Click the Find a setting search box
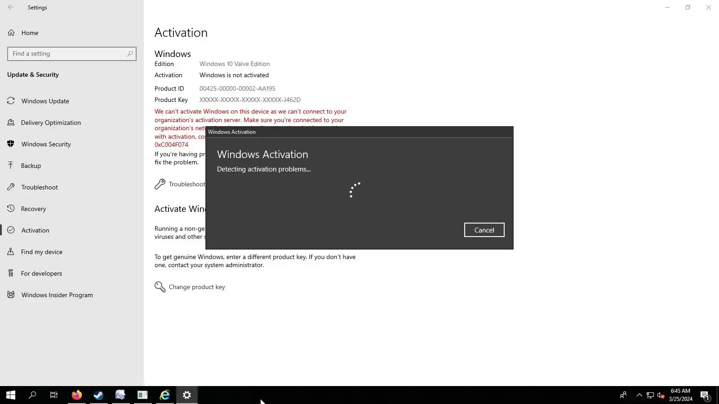 click(72, 54)
